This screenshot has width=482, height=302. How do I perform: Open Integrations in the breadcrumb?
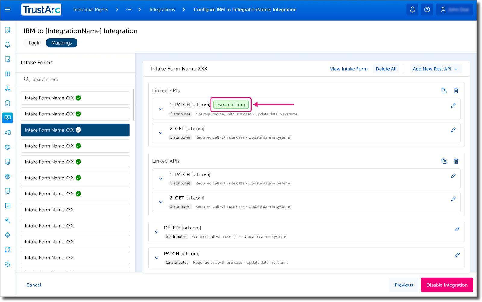click(162, 9)
